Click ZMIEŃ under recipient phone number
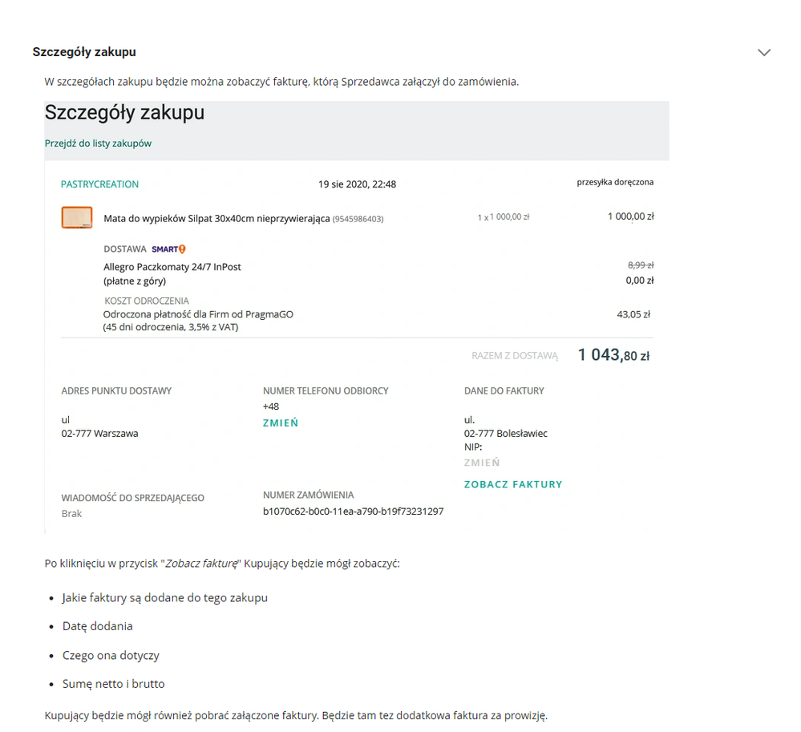 [281, 423]
